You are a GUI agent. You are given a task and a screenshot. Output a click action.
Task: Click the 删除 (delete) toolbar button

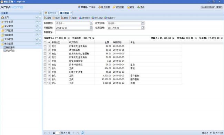64,18
